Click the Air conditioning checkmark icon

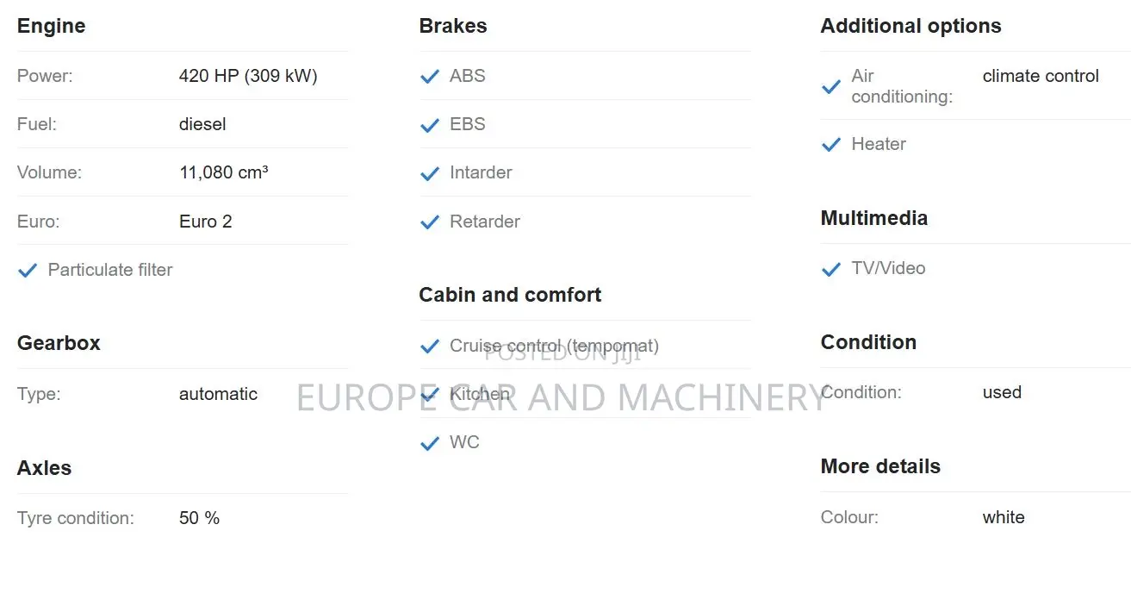point(831,87)
